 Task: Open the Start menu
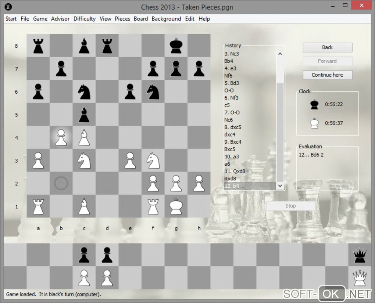pyautogui.click(x=11, y=19)
